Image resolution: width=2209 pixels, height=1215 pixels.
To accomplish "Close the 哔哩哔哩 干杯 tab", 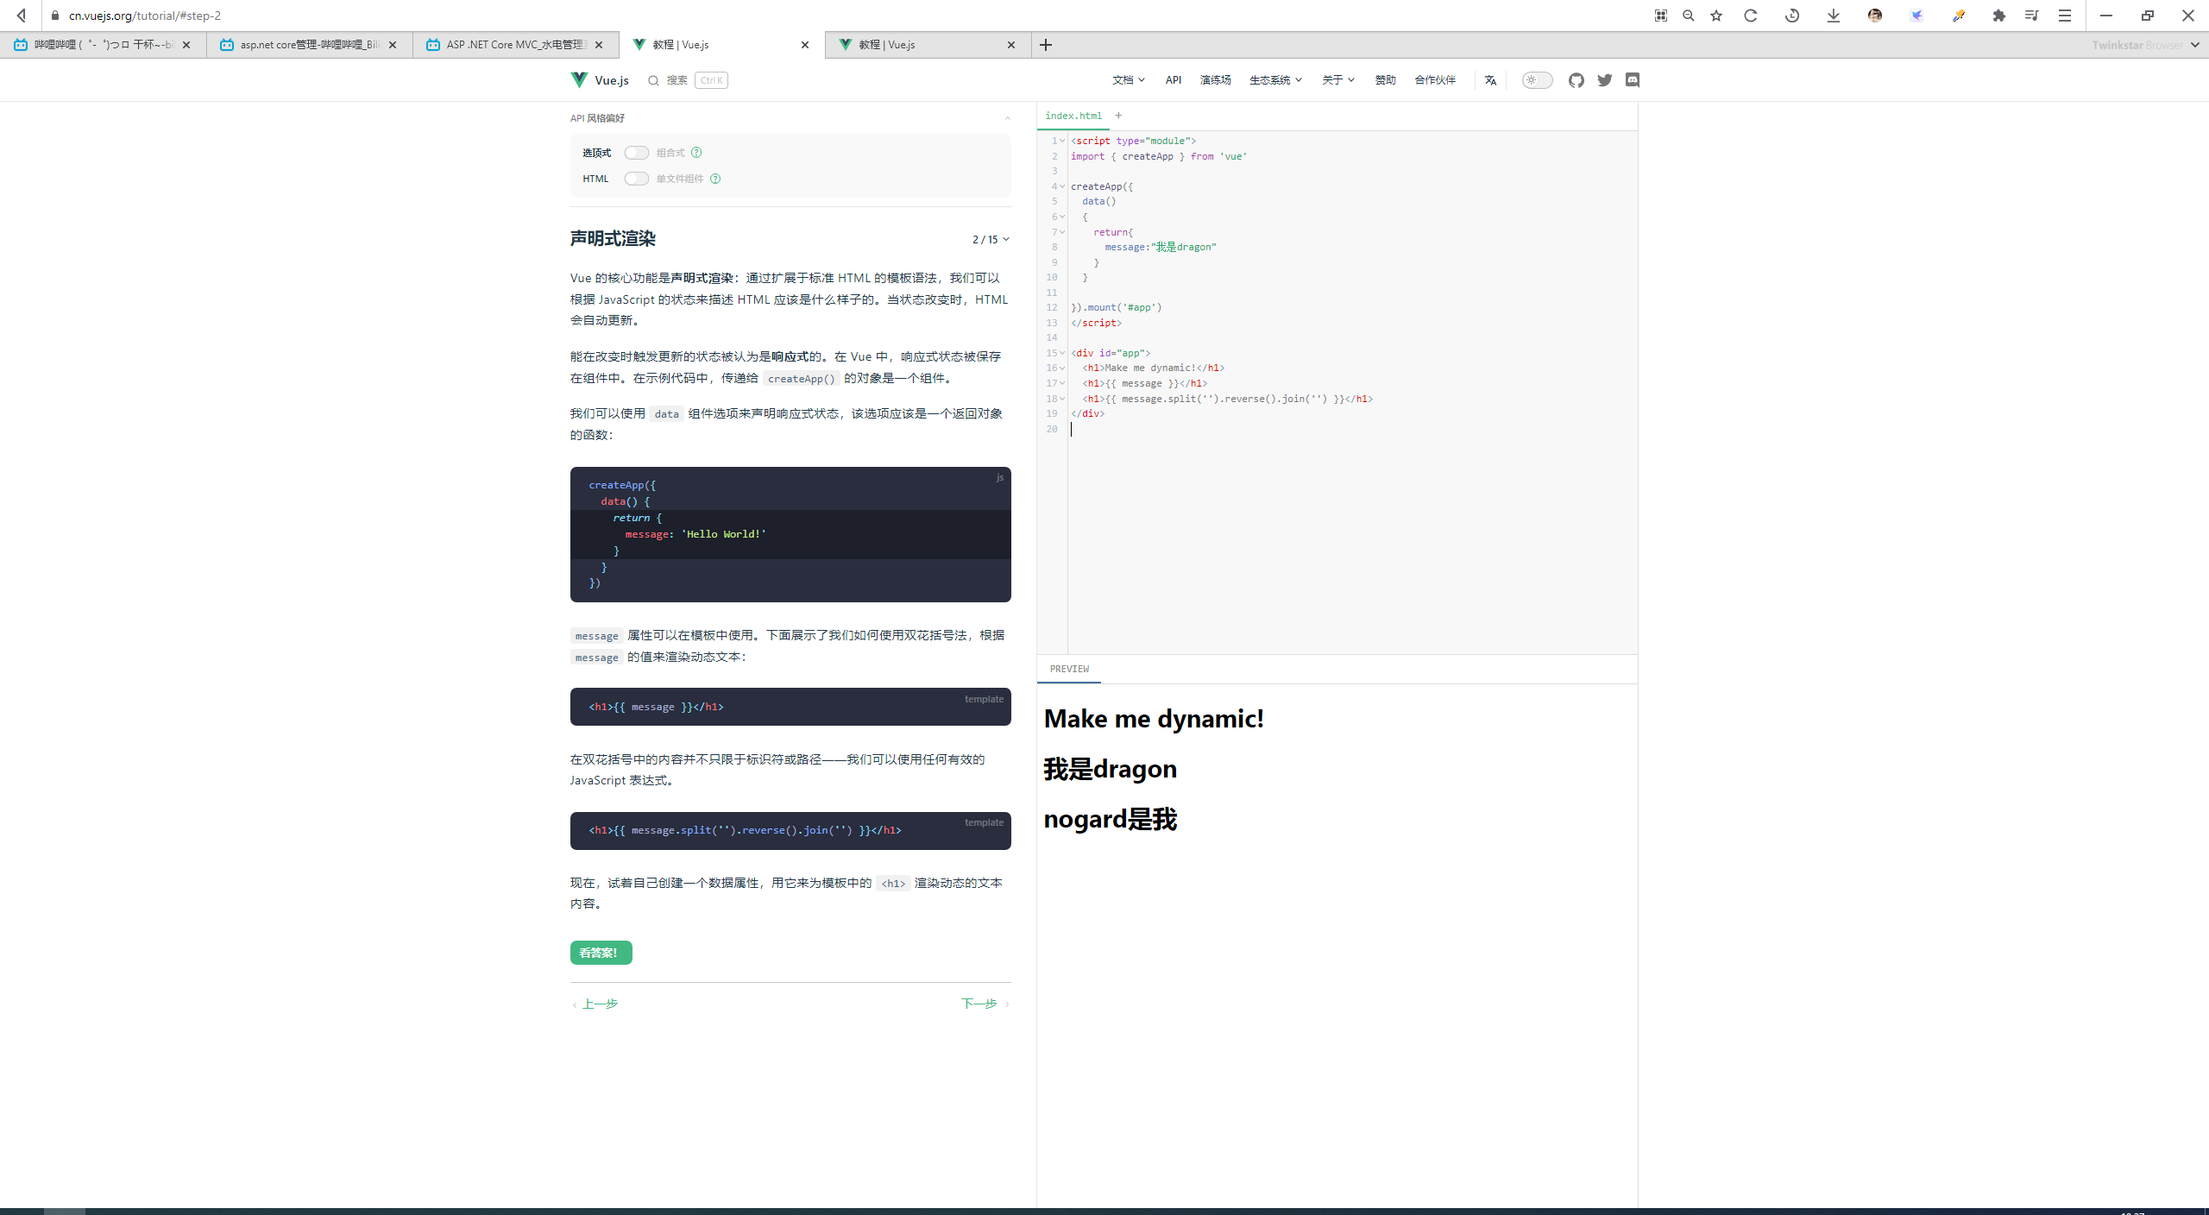I will [186, 45].
